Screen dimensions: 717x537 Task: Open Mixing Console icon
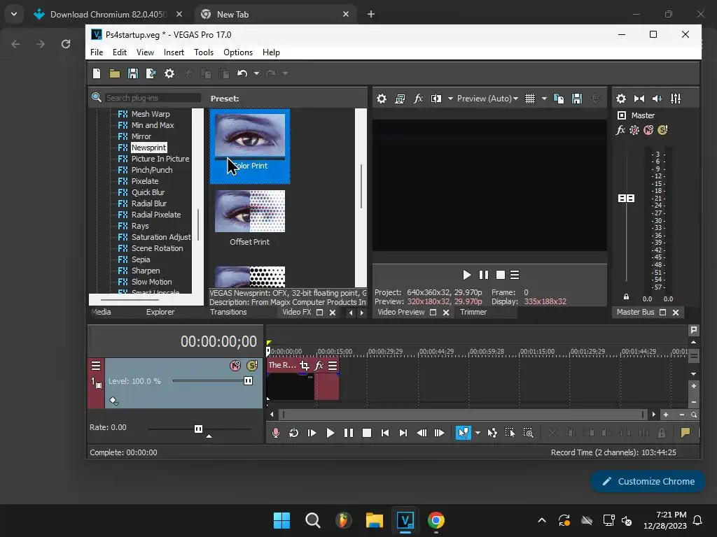click(x=676, y=99)
